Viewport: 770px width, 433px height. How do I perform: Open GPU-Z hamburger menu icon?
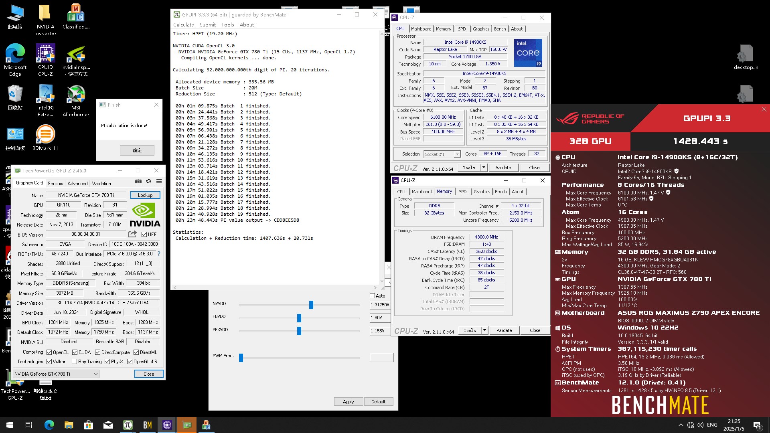(159, 182)
